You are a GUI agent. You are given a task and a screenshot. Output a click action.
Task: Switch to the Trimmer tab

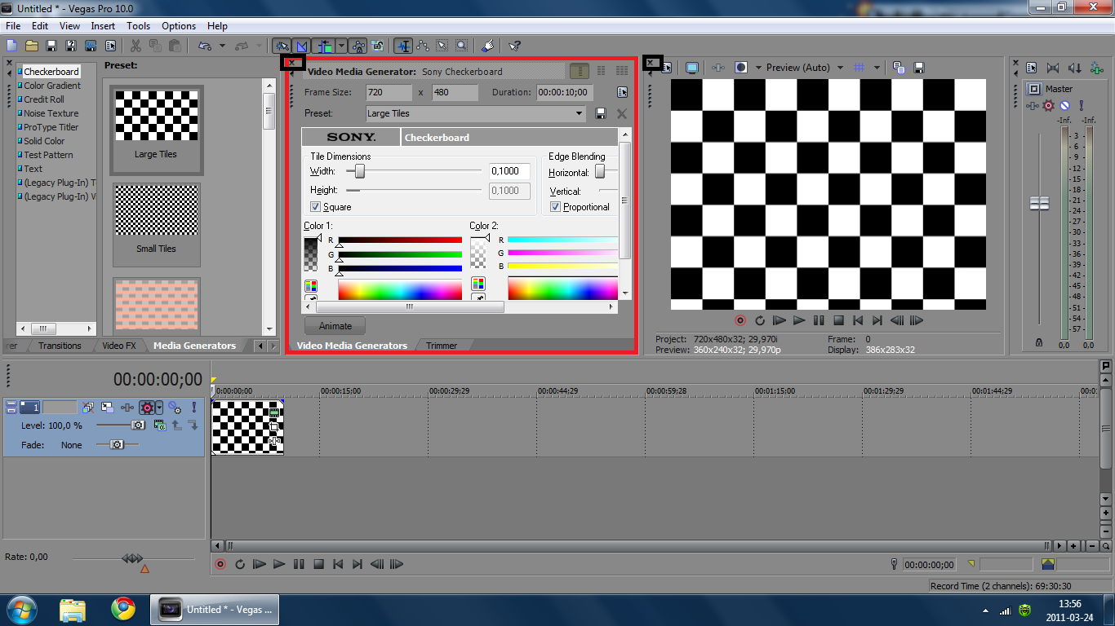[x=442, y=346]
